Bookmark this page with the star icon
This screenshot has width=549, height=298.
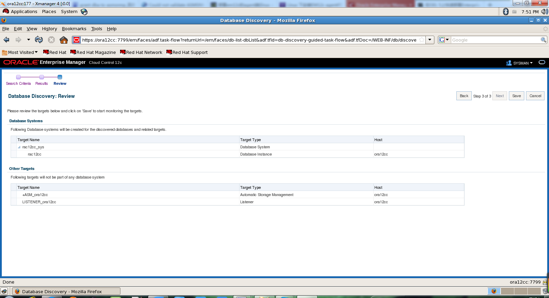click(422, 40)
